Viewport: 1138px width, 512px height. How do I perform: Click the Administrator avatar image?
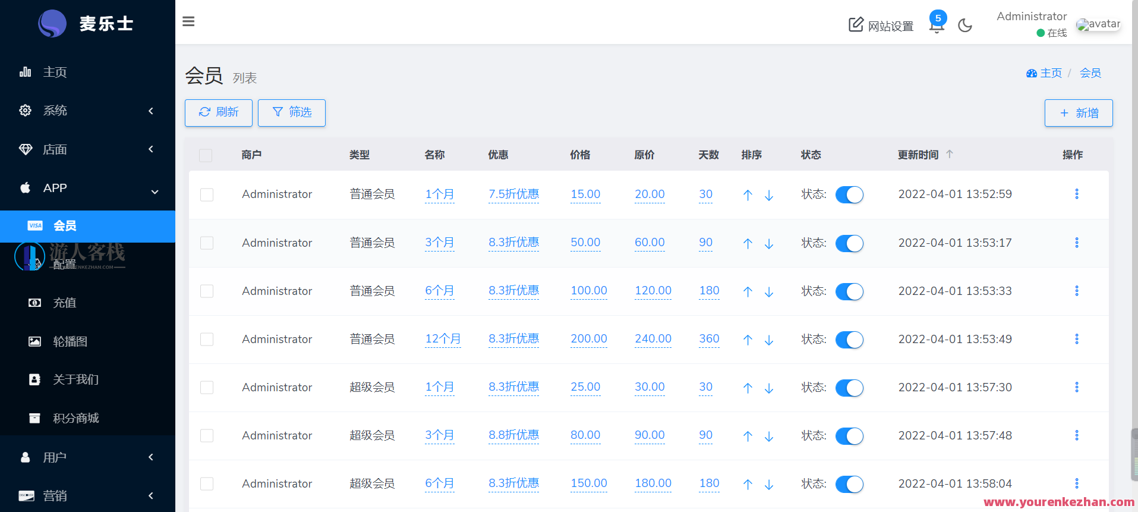1098,24
